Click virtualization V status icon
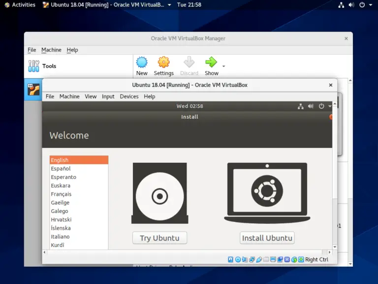The image size is (378, 284). [287, 259]
